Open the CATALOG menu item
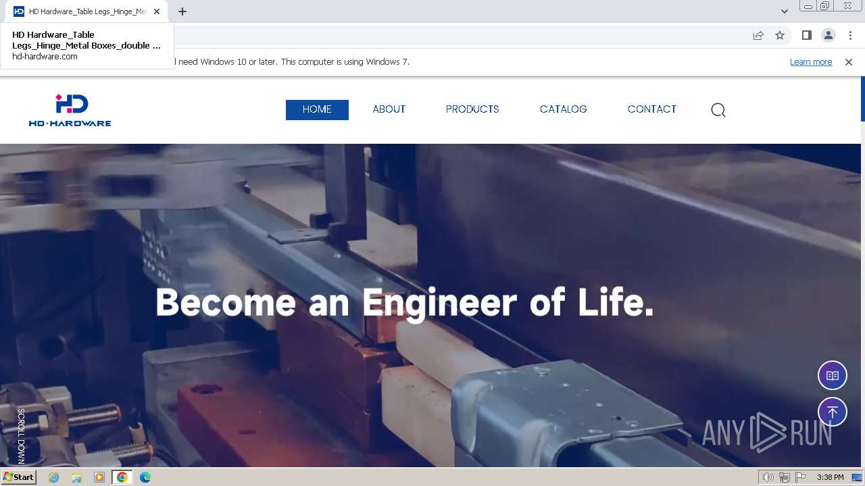The height and width of the screenshot is (486, 865). [563, 109]
